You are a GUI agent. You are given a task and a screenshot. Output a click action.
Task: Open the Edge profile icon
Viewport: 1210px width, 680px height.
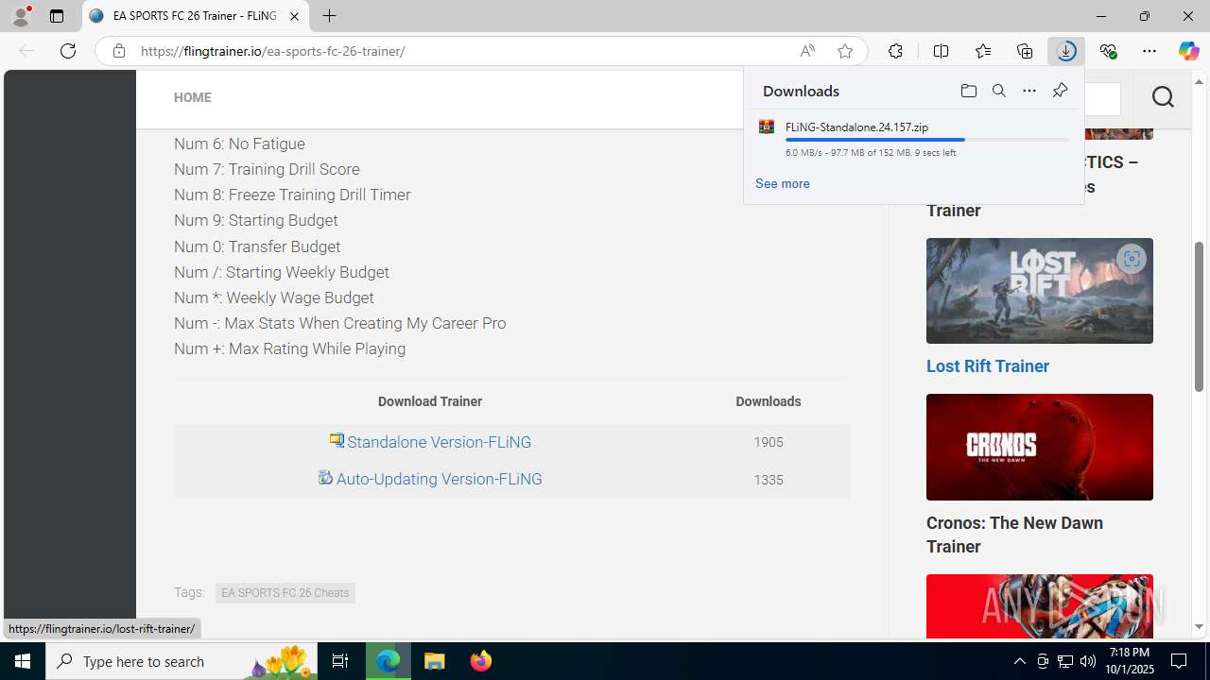tap(21, 16)
